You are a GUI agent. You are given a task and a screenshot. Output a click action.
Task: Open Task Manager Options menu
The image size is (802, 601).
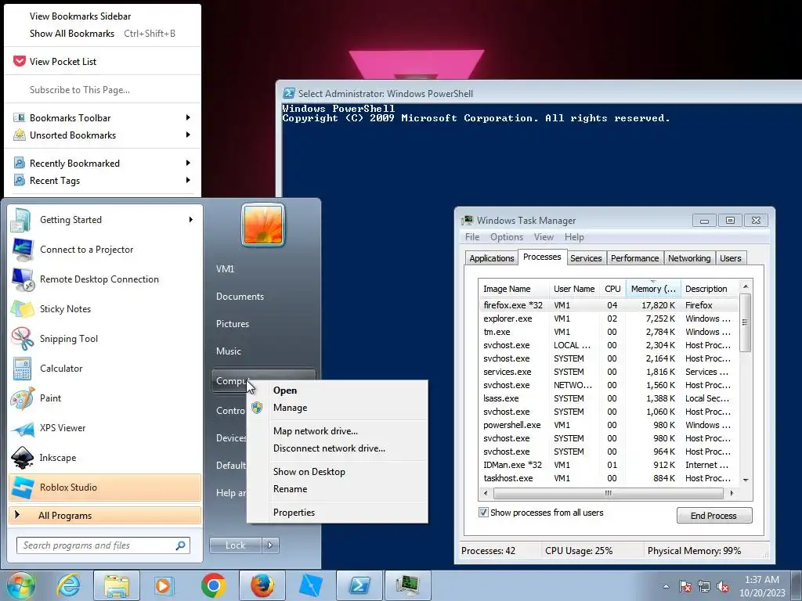point(507,237)
